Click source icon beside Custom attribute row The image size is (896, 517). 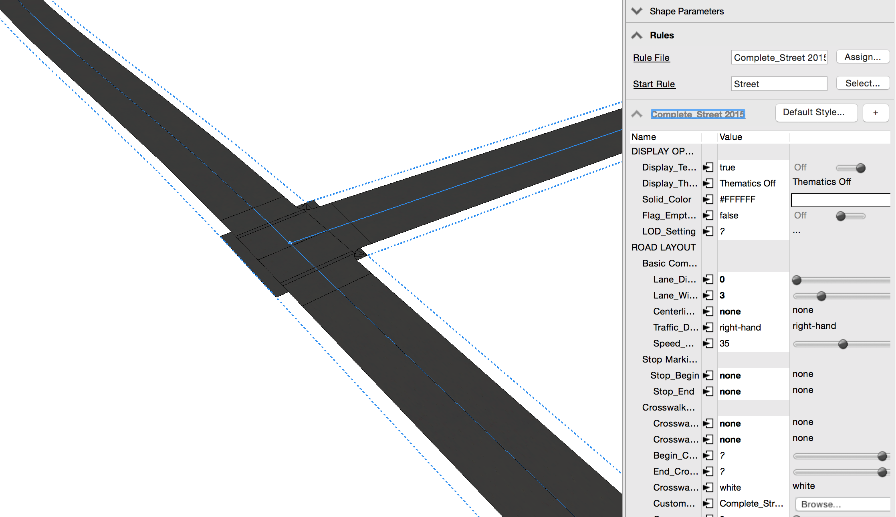(708, 503)
